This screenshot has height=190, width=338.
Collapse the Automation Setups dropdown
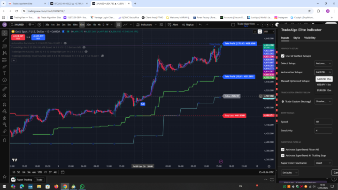pos(323,72)
